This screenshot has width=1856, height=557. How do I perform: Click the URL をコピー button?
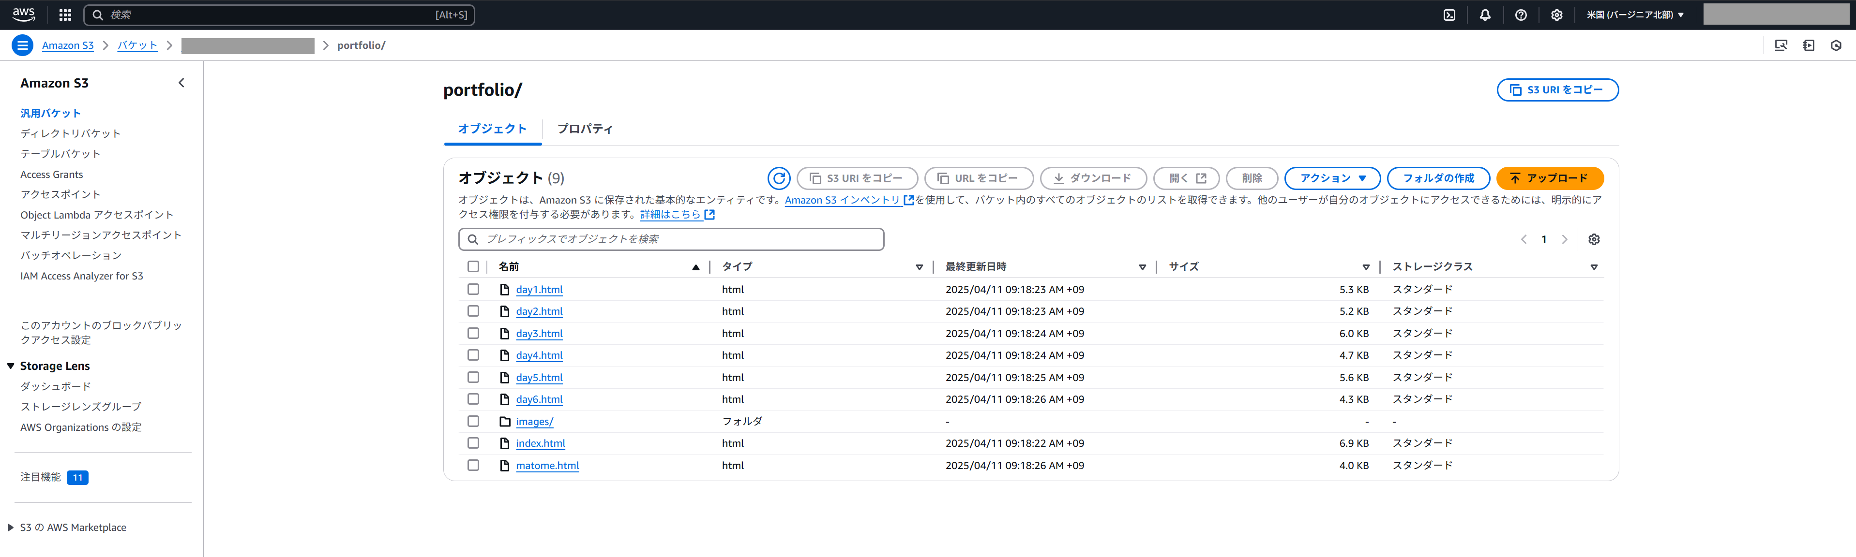[x=979, y=178]
